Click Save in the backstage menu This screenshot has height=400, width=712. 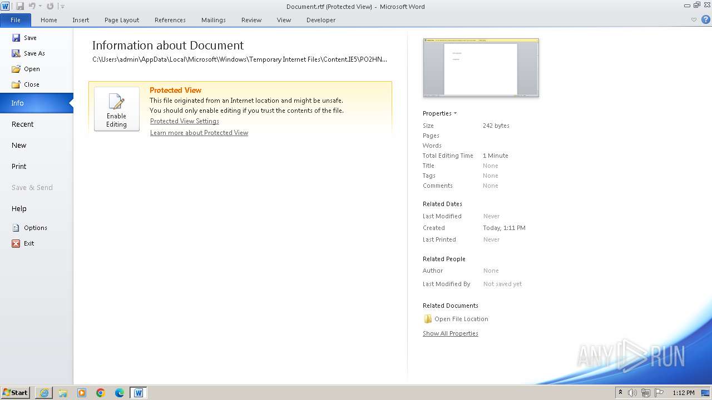(x=24, y=38)
